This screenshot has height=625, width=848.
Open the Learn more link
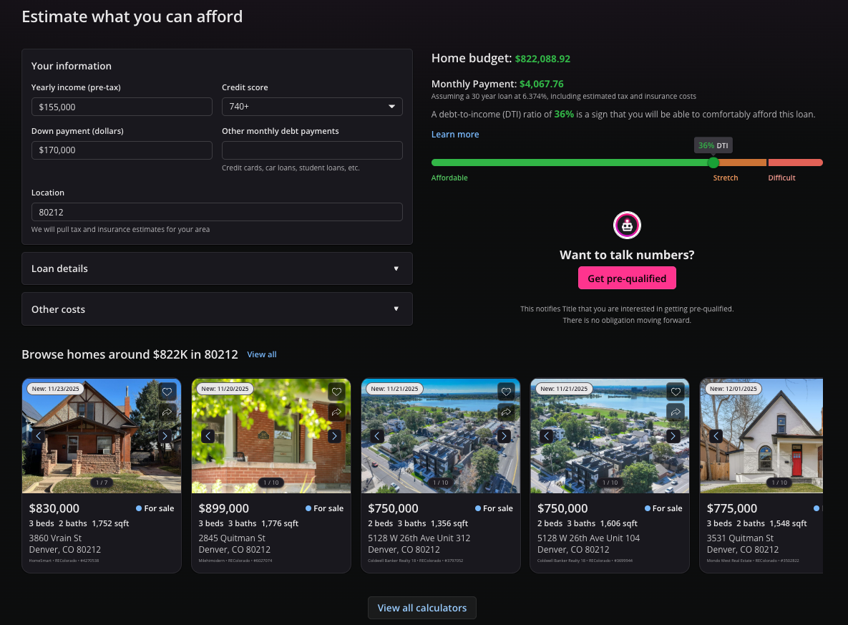455,134
